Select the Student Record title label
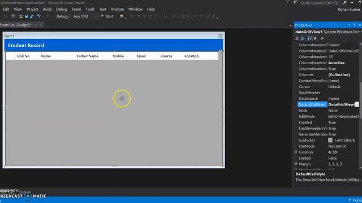 (26, 45)
